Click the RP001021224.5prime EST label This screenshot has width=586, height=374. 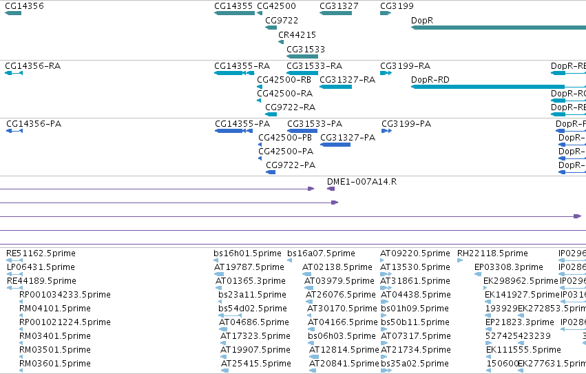65,322
